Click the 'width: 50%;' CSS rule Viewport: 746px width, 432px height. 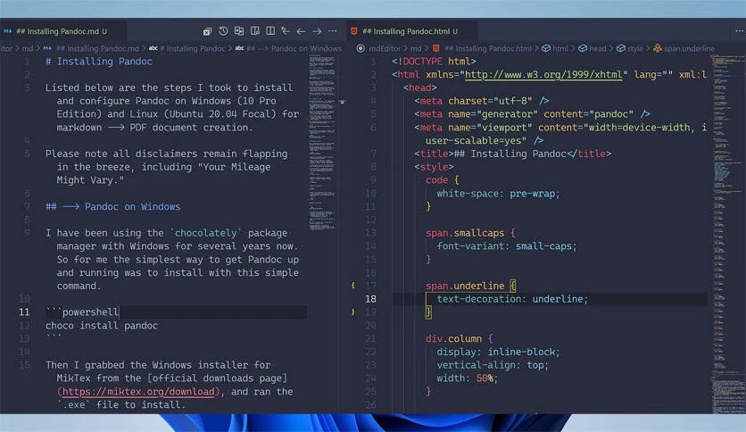tap(468, 378)
